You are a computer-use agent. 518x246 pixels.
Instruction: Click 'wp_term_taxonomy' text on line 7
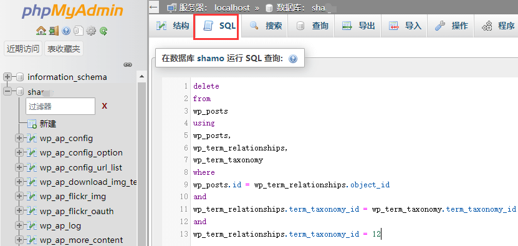pyautogui.click(x=228, y=160)
